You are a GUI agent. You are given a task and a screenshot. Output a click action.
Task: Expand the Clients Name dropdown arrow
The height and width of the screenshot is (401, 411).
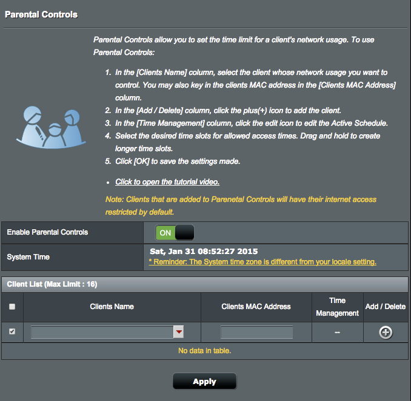(179, 332)
